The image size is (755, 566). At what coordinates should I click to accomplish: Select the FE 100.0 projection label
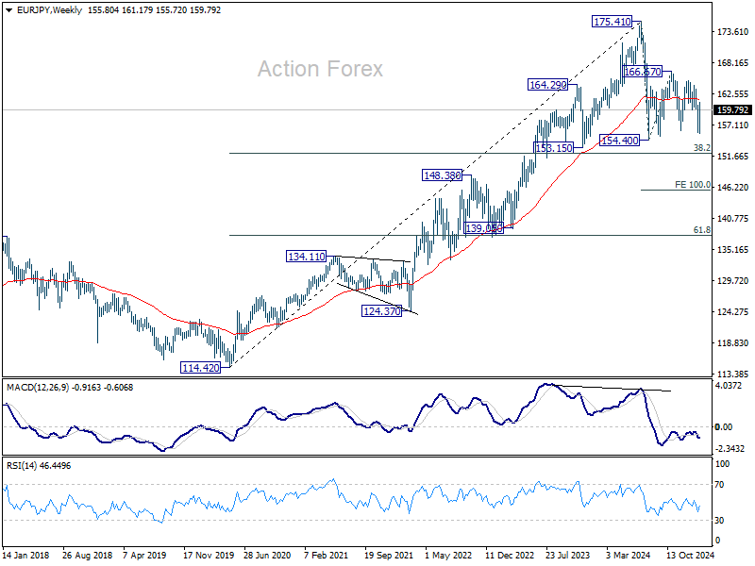[x=692, y=185]
